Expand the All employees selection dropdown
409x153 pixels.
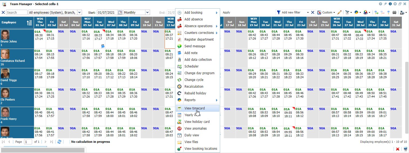click(x=79, y=12)
